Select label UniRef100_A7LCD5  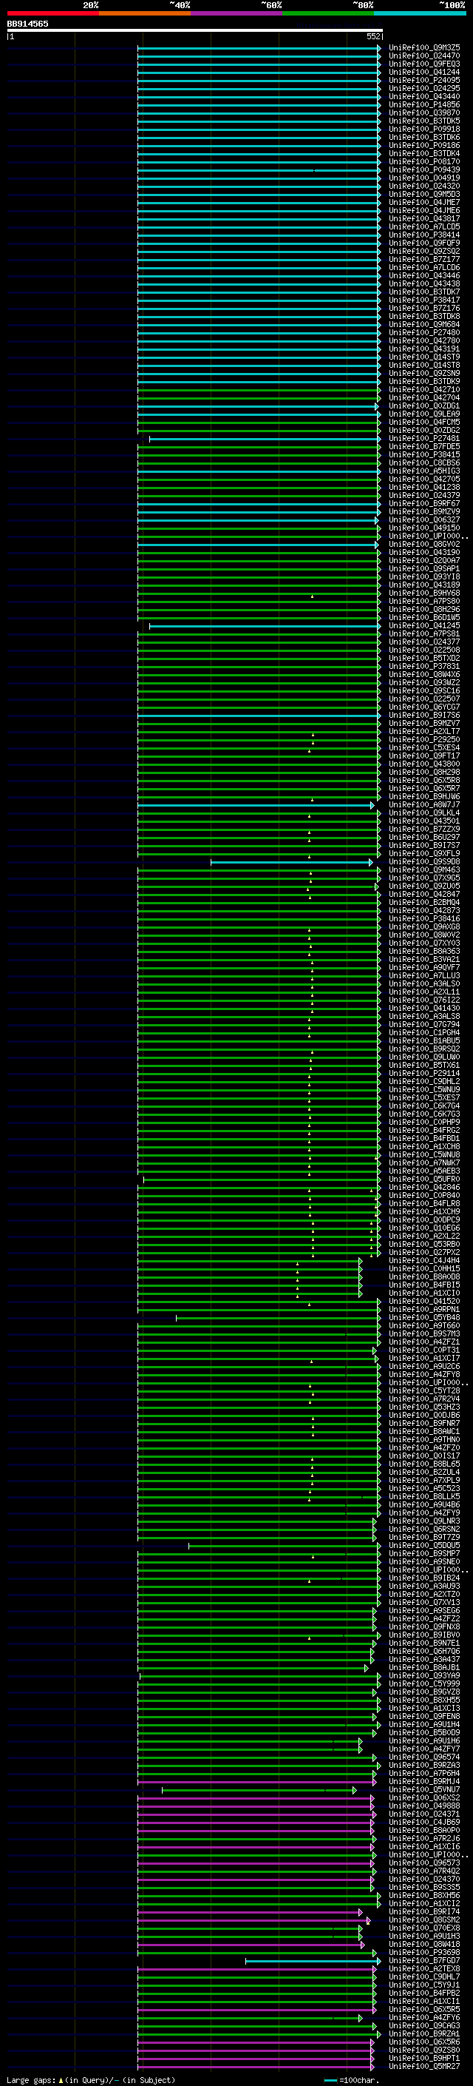pyautogui.click(x=424, y=226)
